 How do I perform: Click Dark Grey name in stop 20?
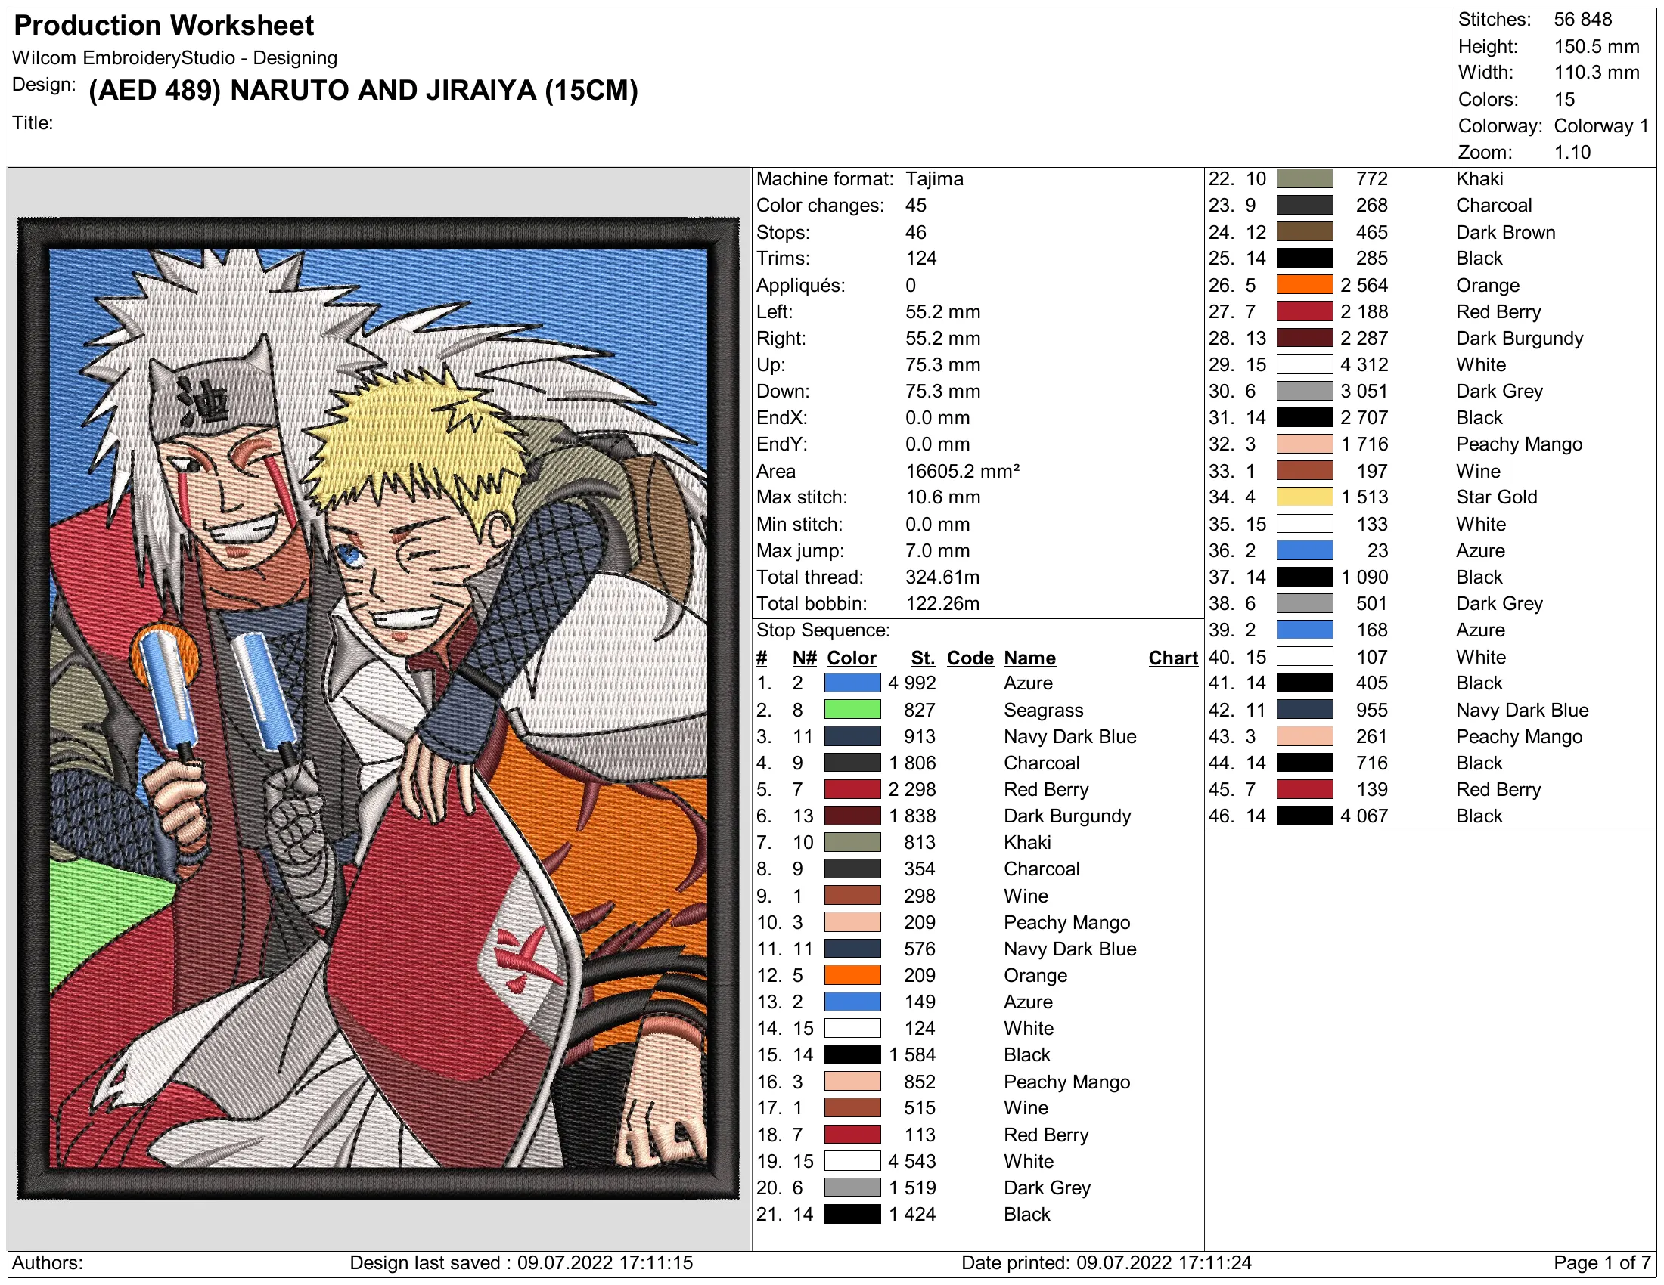pyautogui.click(x=1047, y=1187)
